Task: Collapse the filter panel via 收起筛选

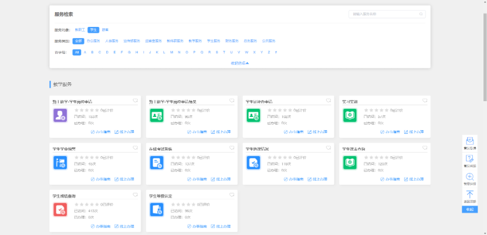Action: (x=240, y=63)
